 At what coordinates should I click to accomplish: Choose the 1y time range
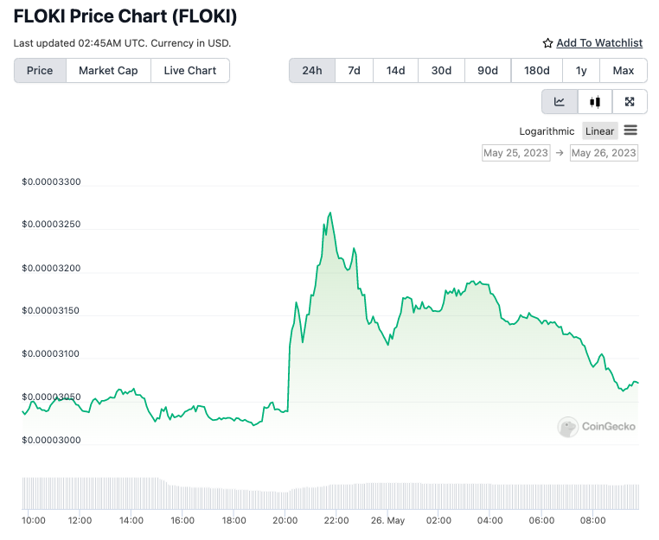[x=581, y=71]
